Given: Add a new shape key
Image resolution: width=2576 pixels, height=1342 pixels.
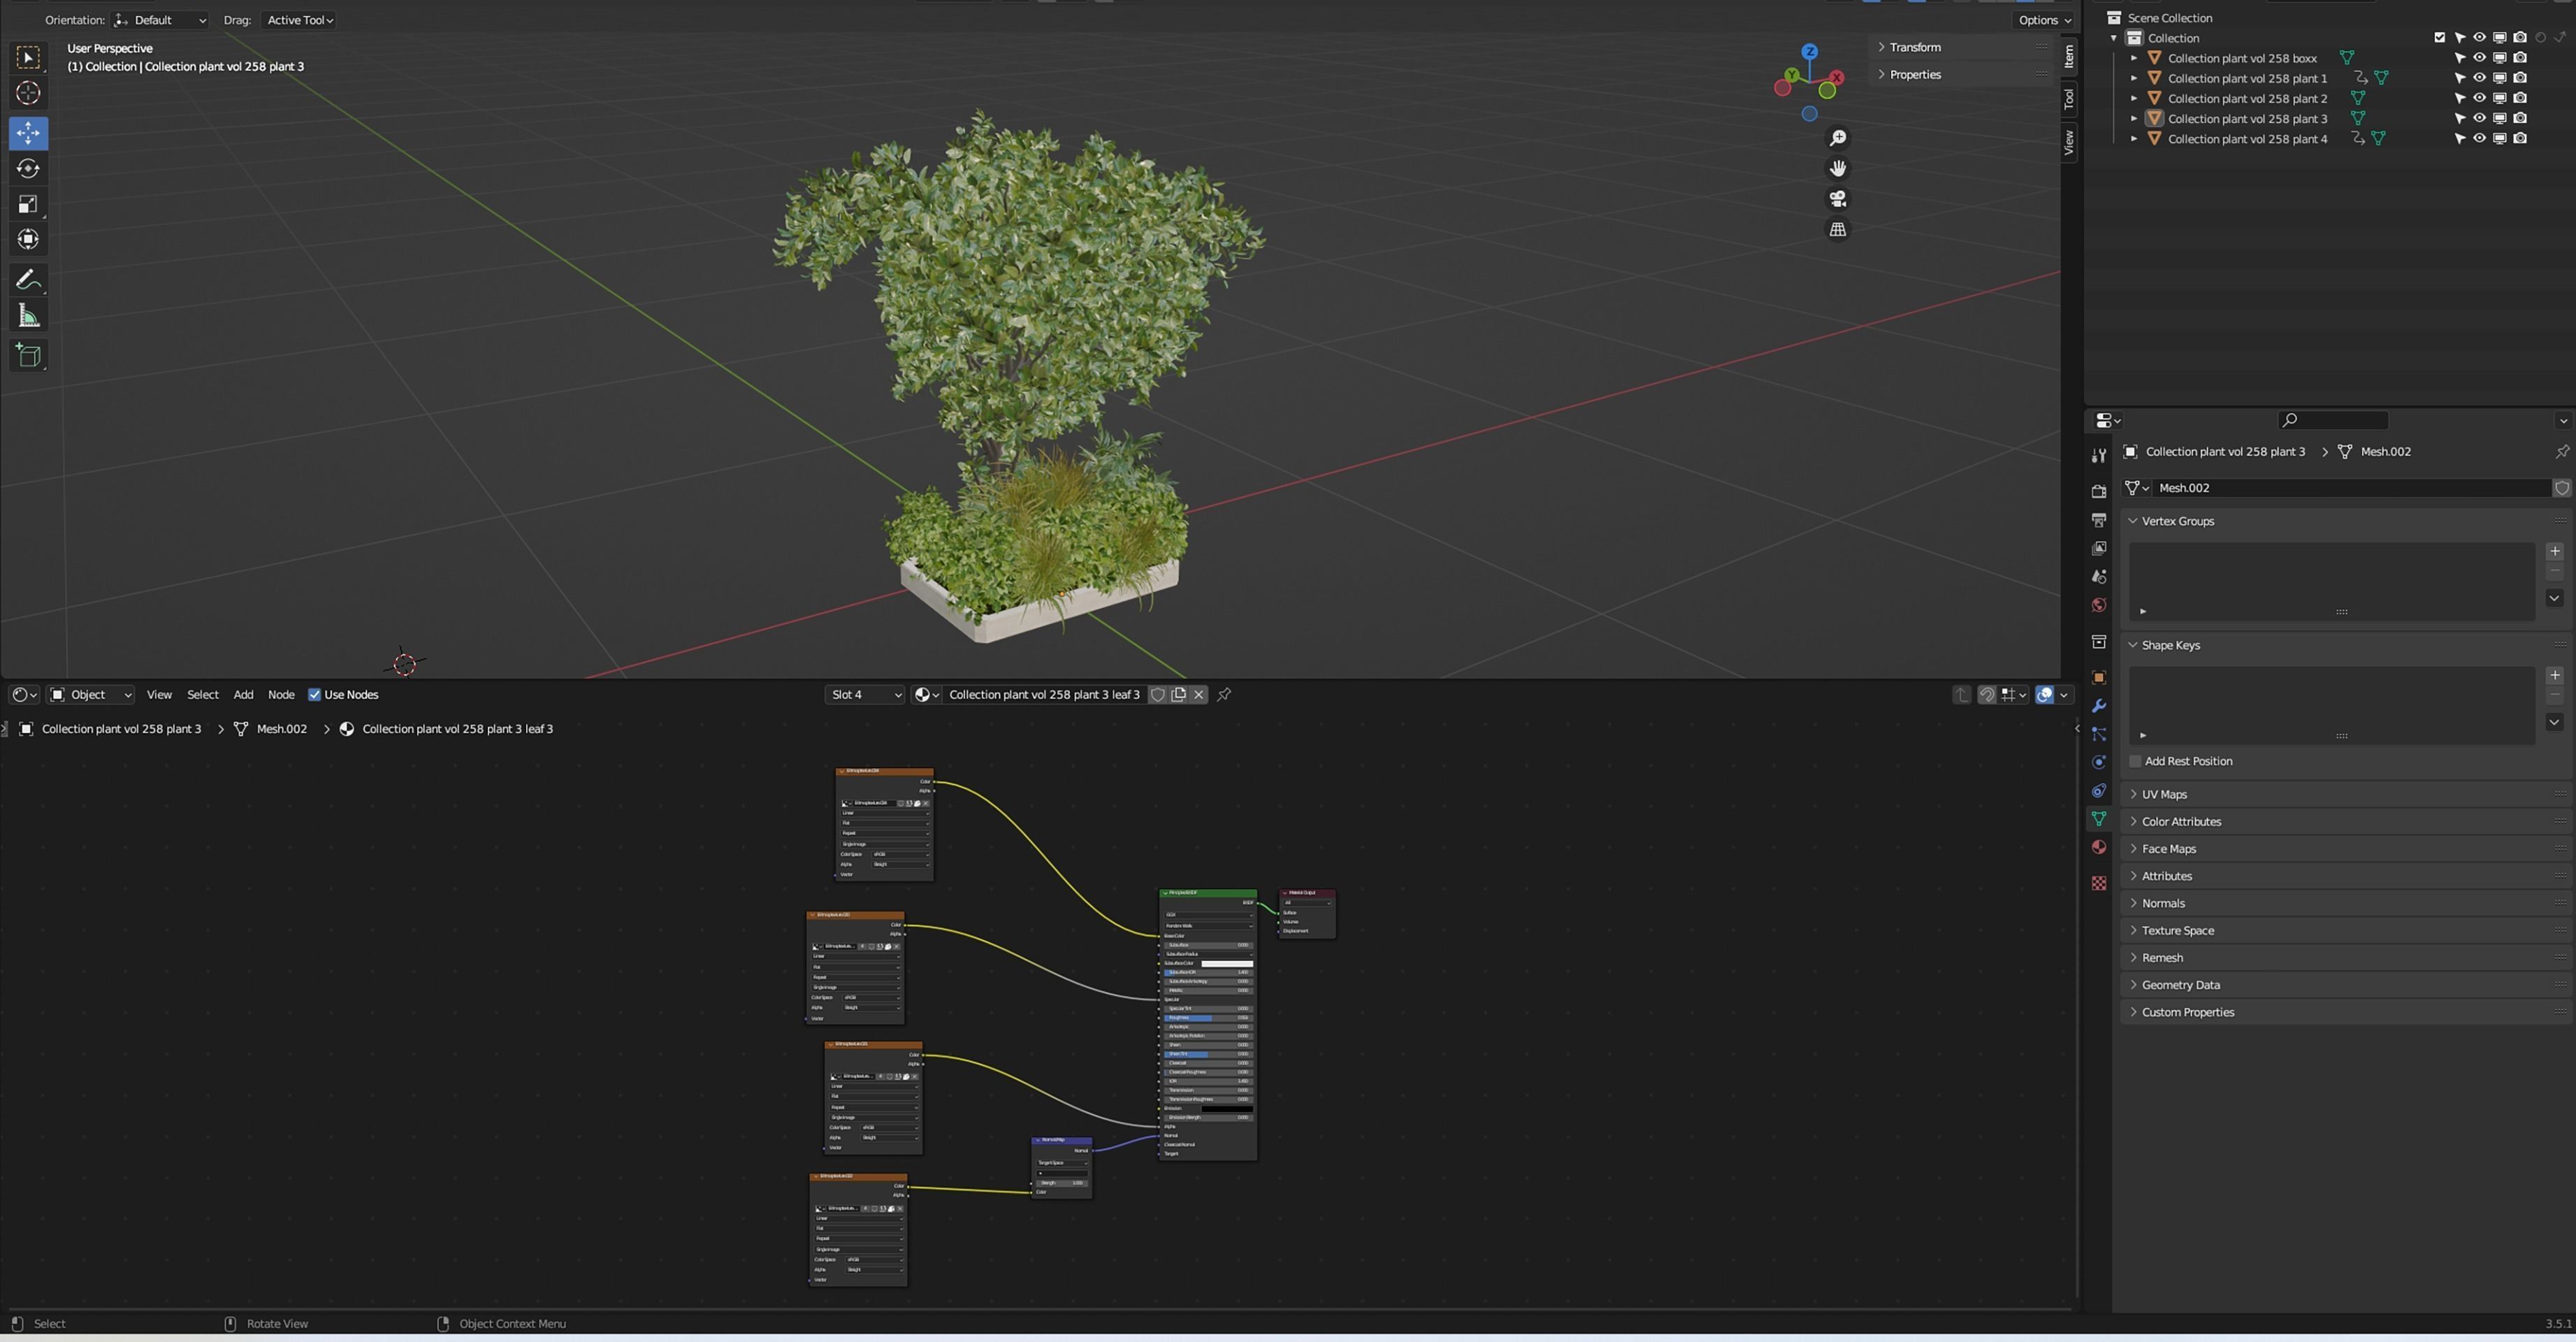Looking at the screenshot, I should tap(2554, 675).
